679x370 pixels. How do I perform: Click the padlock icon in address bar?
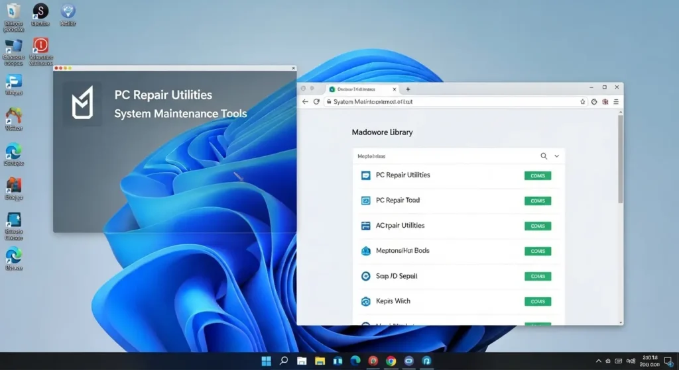(329, 101)
